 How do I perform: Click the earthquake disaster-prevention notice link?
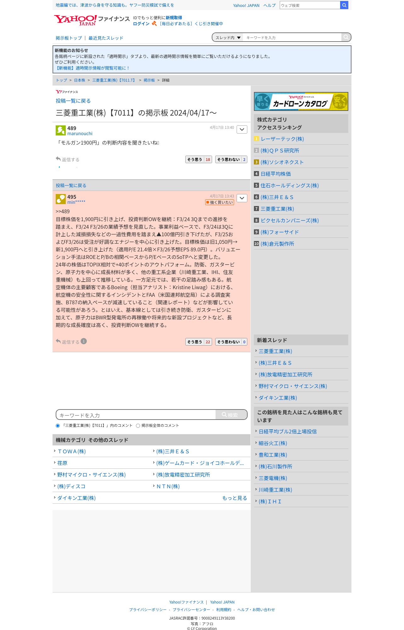click(115, 5)
